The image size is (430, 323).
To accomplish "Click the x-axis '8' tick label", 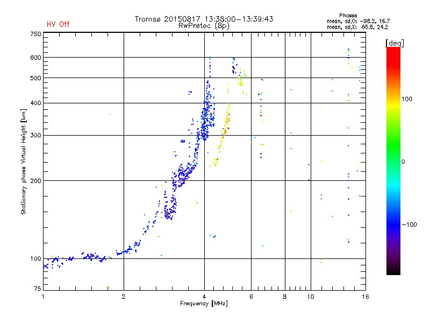I will pos(285,297).
